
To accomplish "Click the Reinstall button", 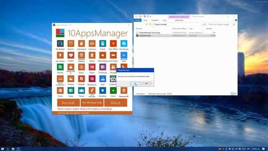I will pos(68,103).
